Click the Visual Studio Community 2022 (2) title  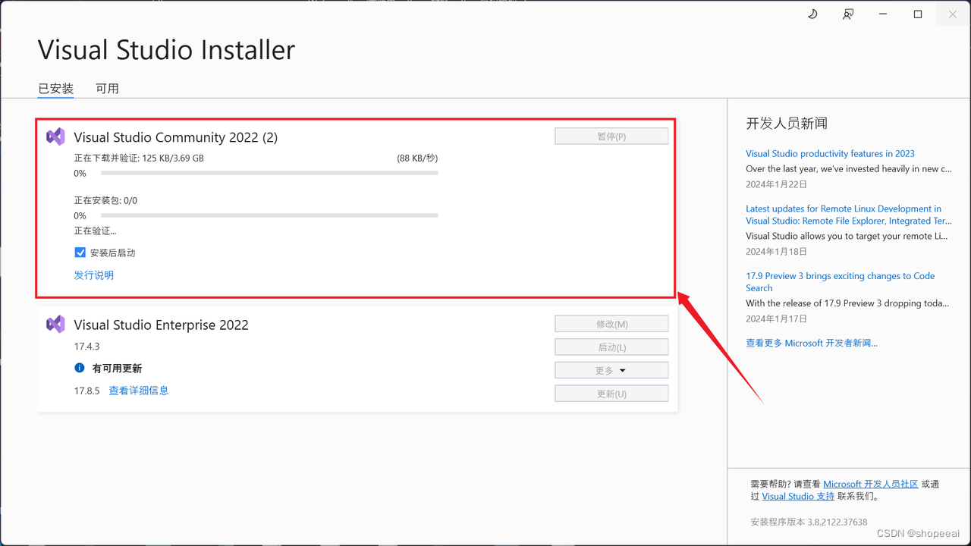click(176, 137)
